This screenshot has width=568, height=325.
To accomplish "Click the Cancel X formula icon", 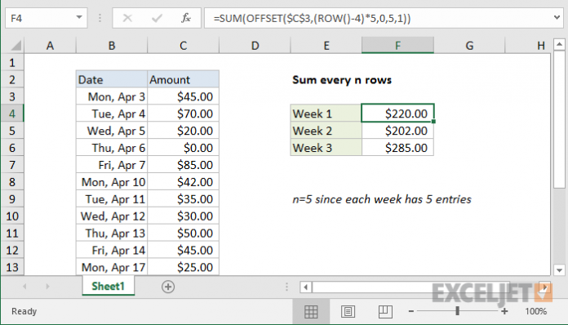I will point(127,18).
